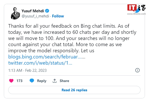Click the blue reply speech bubble icon
The image size is (148, 101).
coord(32,81)
